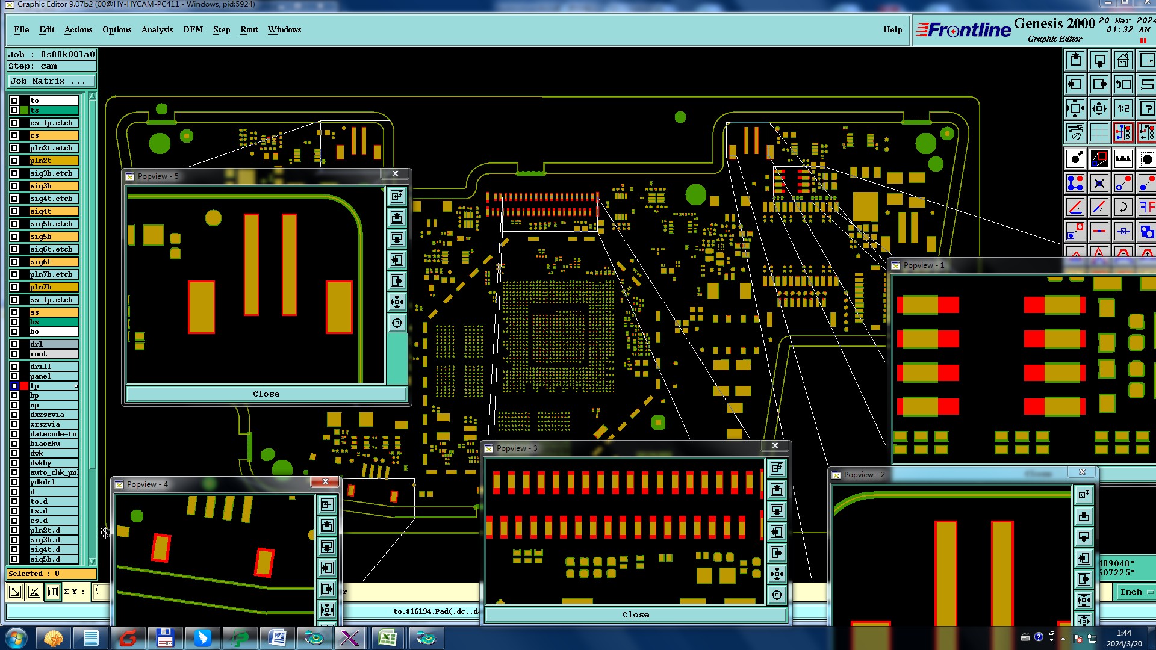Click the grid display icon
Viewport: 1156px width, 650px height.
(x=1099, y=132)
